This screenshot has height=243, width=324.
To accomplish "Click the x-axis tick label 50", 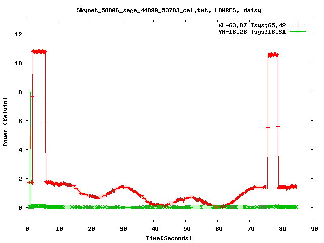I will pos(187,229).
